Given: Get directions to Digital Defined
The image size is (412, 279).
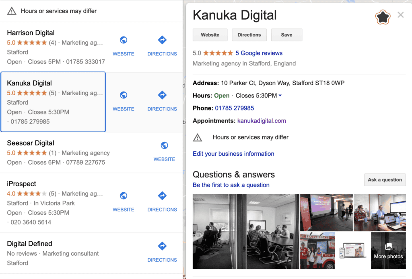Looking at the screenshot, I should point(162,246).
